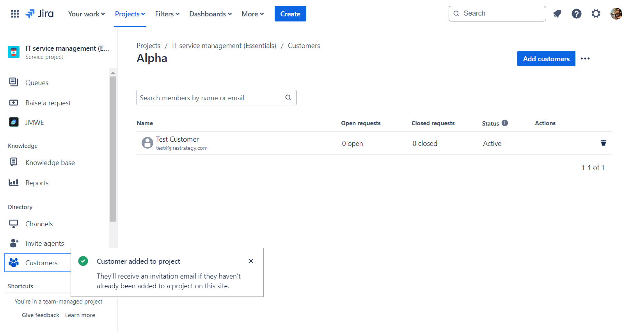Image resolution: width=632 pixels, height=332 pixels.
Task: Click the members search input field
Action: (x=211, y=98)
